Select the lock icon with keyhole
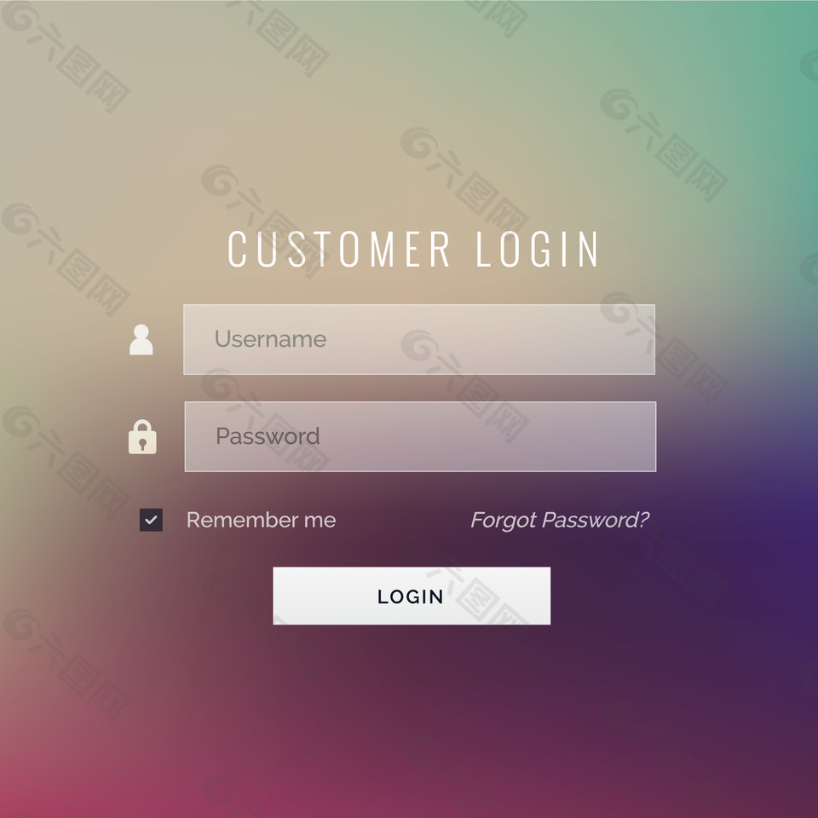Image resolution: width=818 pixels, height=818 pixels. 142,436
